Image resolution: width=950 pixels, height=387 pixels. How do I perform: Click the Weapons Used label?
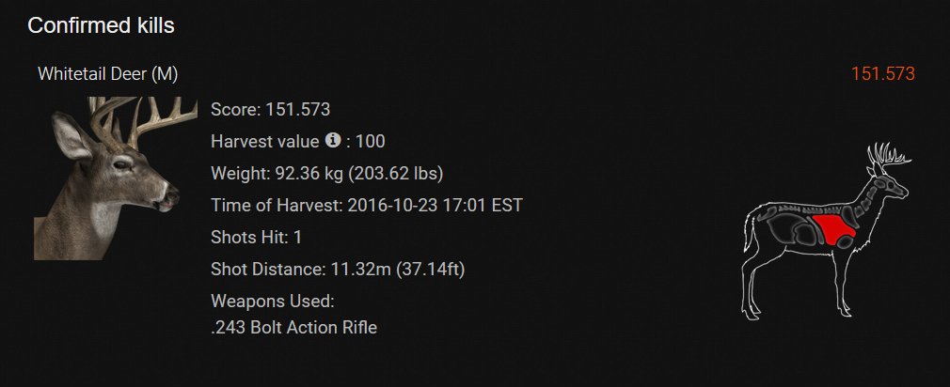point(273,302)
